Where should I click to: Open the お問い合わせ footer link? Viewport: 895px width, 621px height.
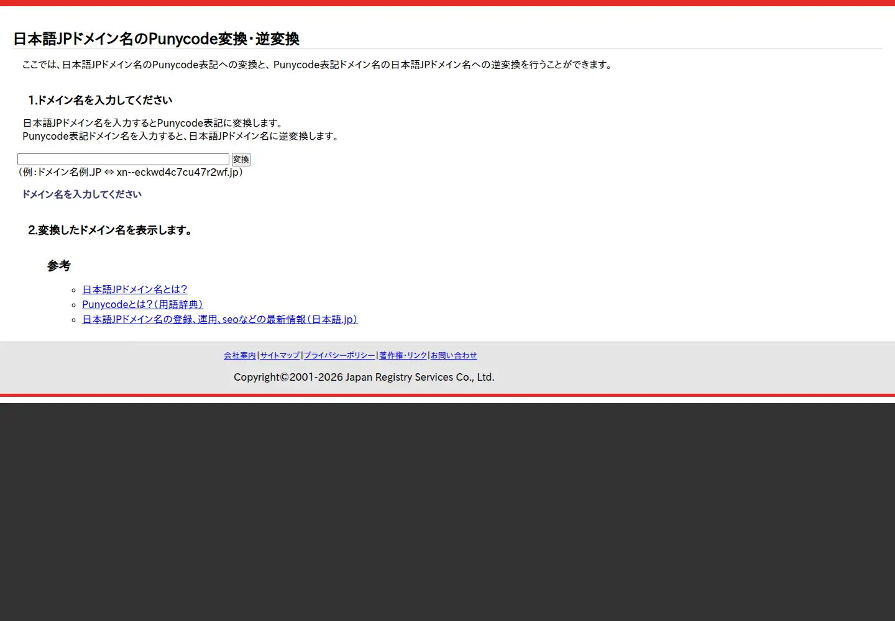pos(454,356)
